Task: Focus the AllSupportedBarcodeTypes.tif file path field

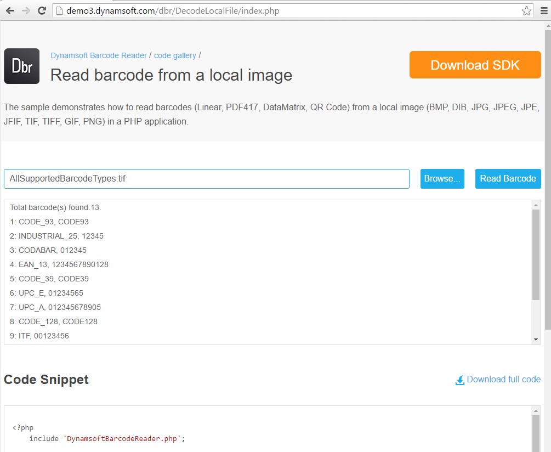Action: point(206,179)
